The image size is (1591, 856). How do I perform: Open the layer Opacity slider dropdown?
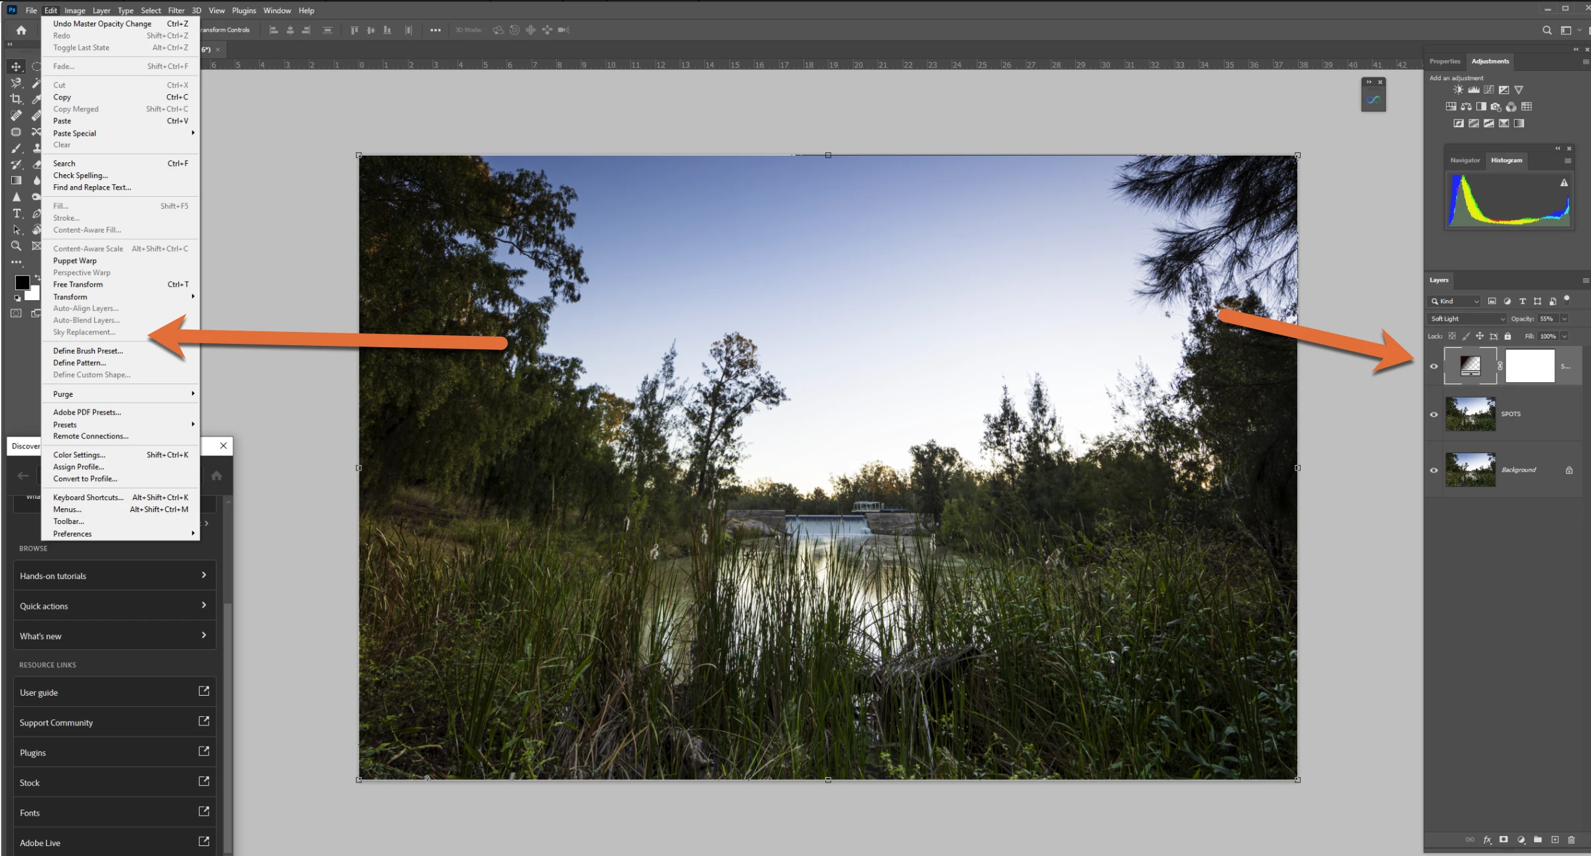coord(1564,319)
